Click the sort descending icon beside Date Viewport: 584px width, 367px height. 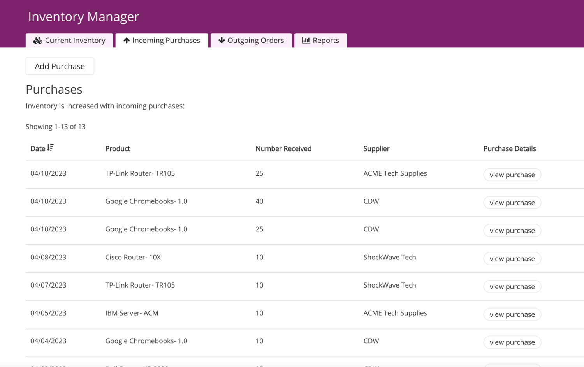tap(50, 148)
